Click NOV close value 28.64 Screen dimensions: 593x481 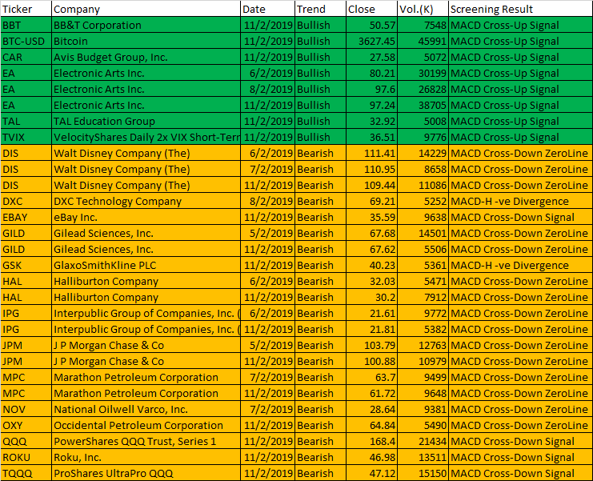point(372,409)
